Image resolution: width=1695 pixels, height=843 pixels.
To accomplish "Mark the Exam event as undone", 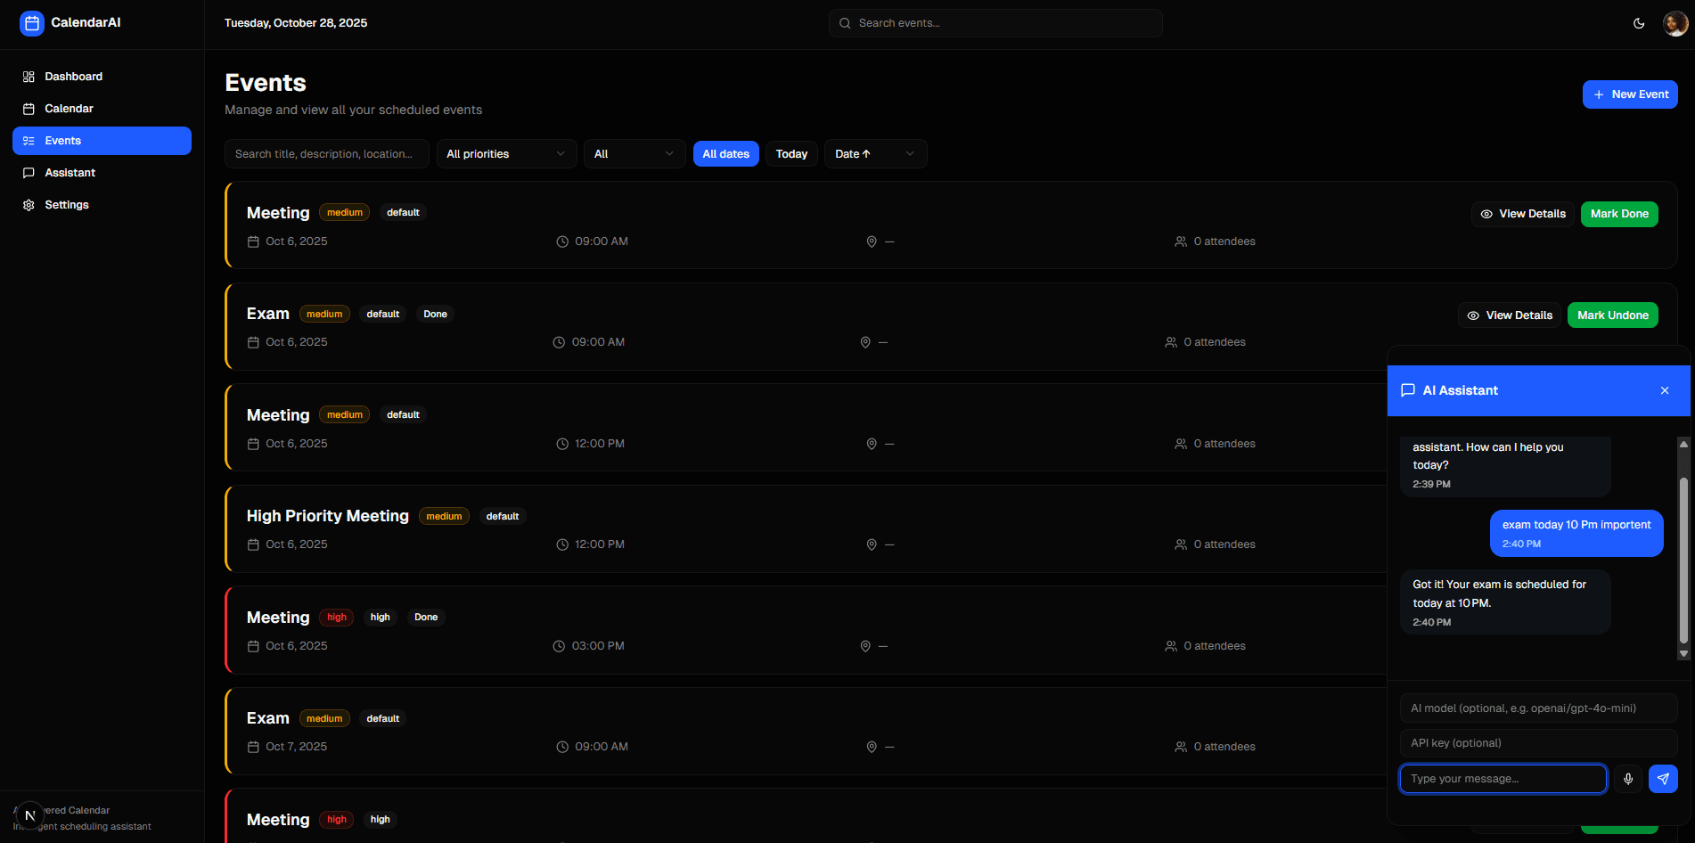I will 1612,315.
